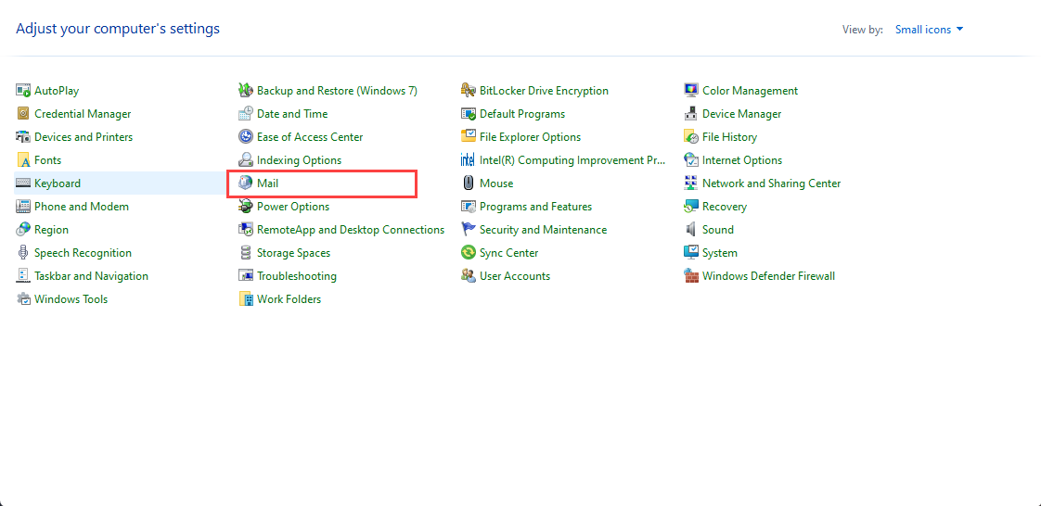Open the File History link

coord(729,137)
